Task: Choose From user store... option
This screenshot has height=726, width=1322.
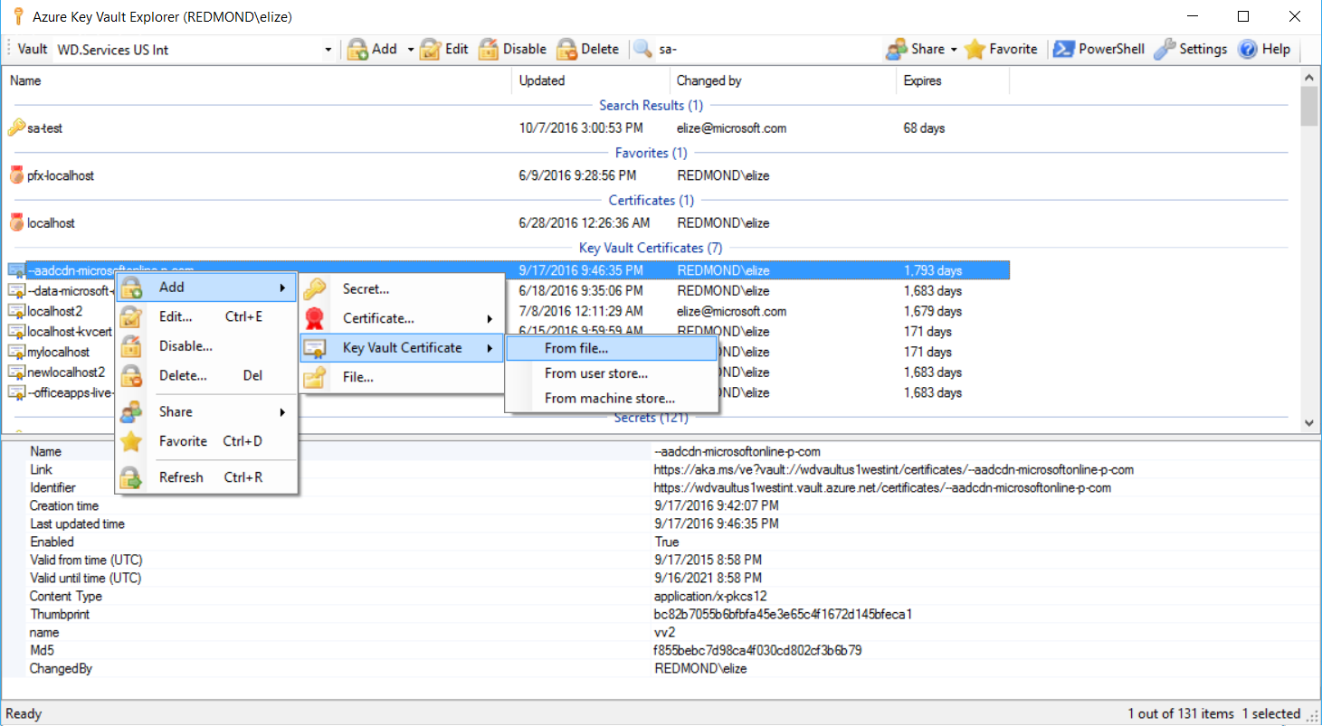Action: point(611,373)
